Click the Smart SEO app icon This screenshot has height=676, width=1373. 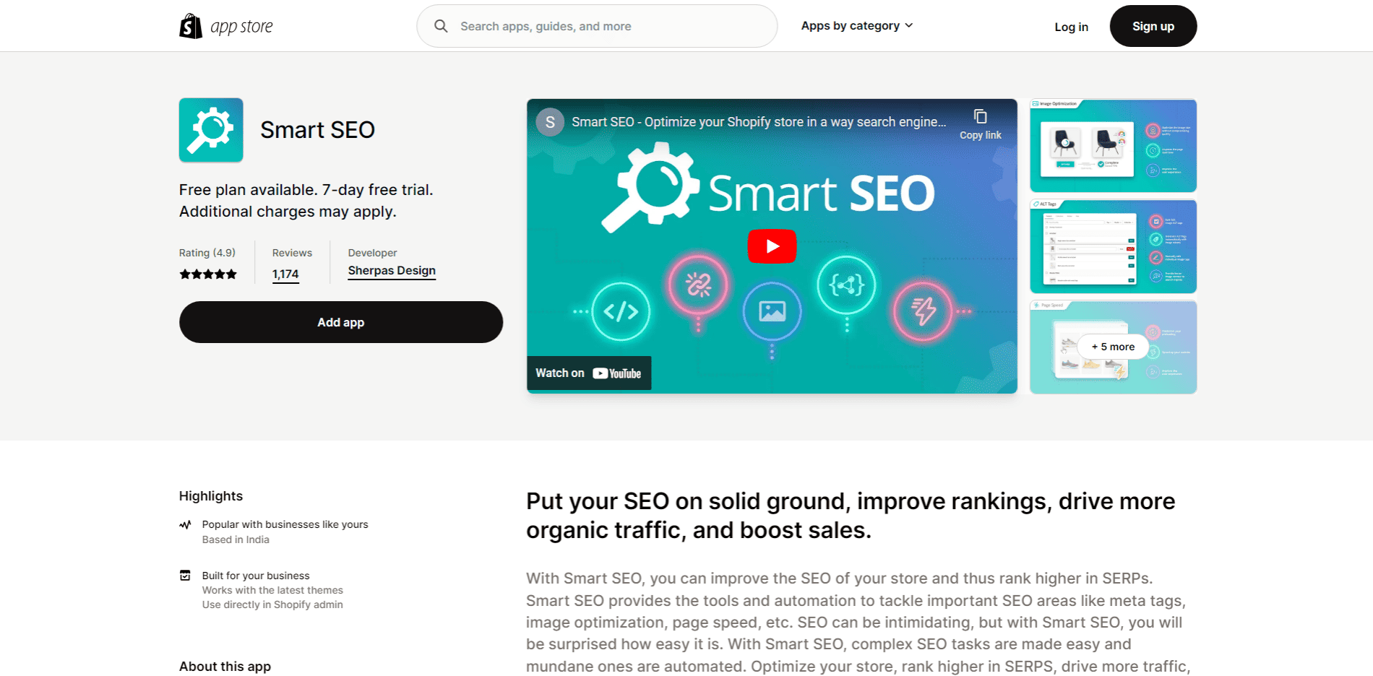[211, 130]
